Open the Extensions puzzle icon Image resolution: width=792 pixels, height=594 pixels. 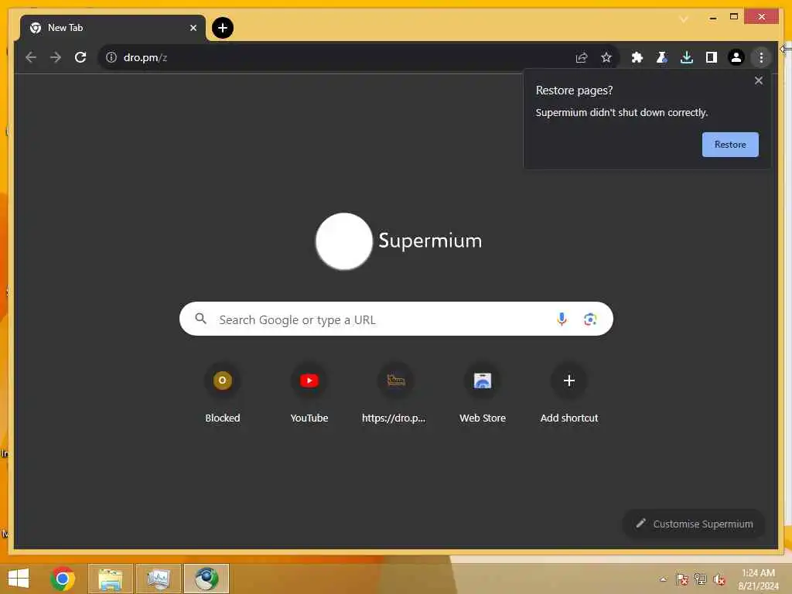pos(637,57)
